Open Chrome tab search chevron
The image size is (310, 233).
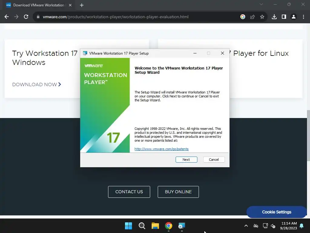261,4
